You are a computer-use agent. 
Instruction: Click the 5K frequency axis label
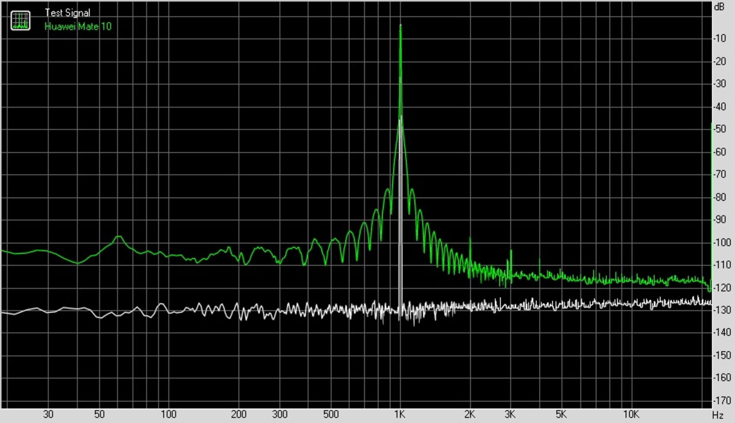561,414
